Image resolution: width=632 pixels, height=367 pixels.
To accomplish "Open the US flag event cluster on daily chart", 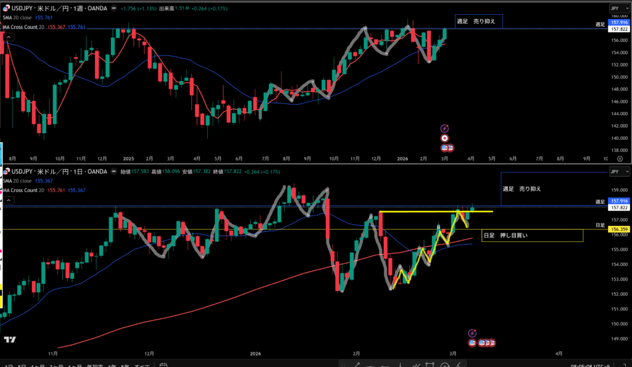I will (485, 342).
